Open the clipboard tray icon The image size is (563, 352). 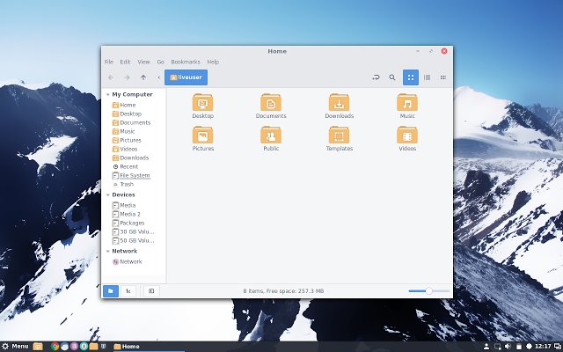518,346
